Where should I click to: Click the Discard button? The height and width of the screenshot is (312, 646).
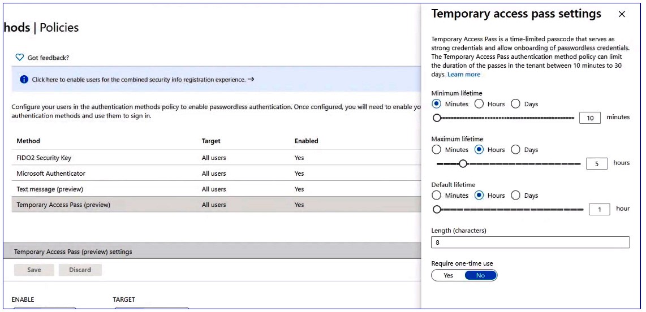click(x=80, y=270)
